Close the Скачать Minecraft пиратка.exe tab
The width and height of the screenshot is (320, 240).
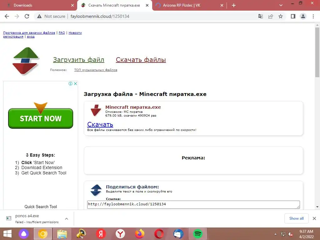click(x=147, y=6)
